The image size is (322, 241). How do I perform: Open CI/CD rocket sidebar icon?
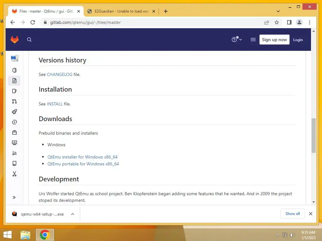tap(14, 112)
